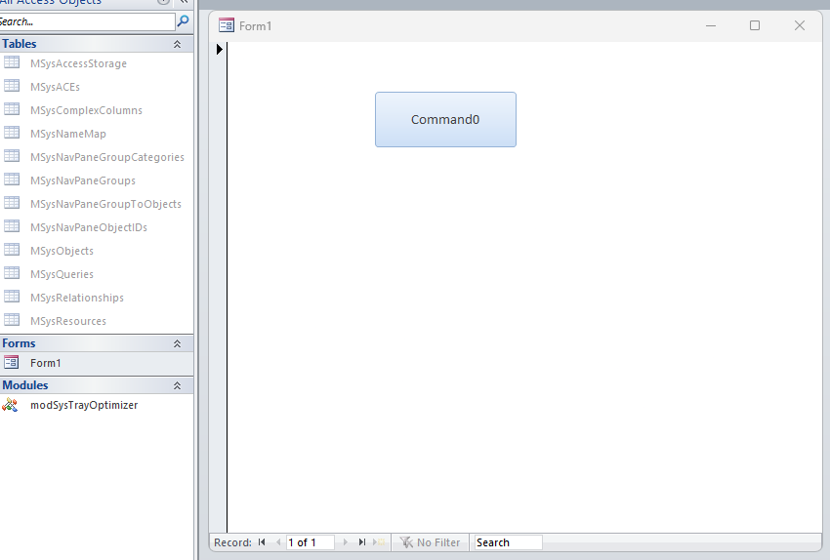Click the current record number field
This screenshot has width=830, height=560.
(x=310, y=542)
